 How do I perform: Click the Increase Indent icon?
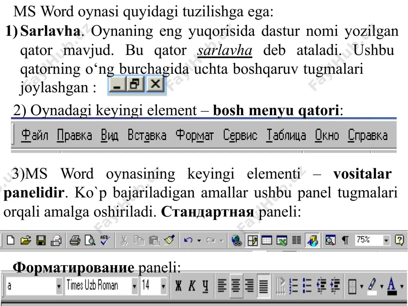(x=335, y=286)
